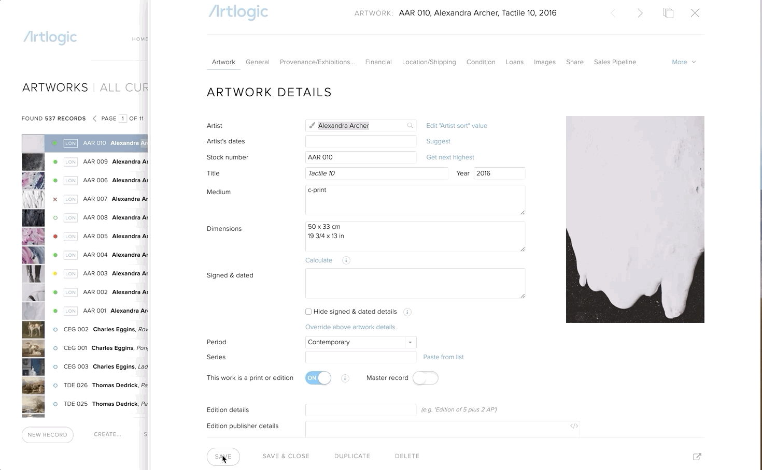The height and width of the screenshot is (470, 762).
Task: Click Paste from list link
Action: click(x=444, y=357)
